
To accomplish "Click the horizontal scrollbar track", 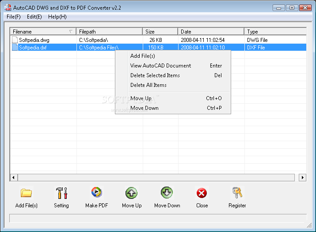I will [x=156, y=177].
